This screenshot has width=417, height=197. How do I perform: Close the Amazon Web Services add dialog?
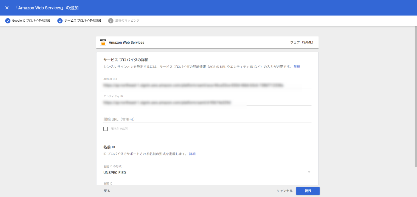click(x=7, y=8)
